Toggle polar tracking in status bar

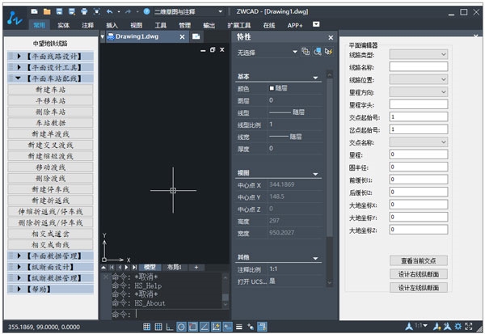(x=181, y=326)
